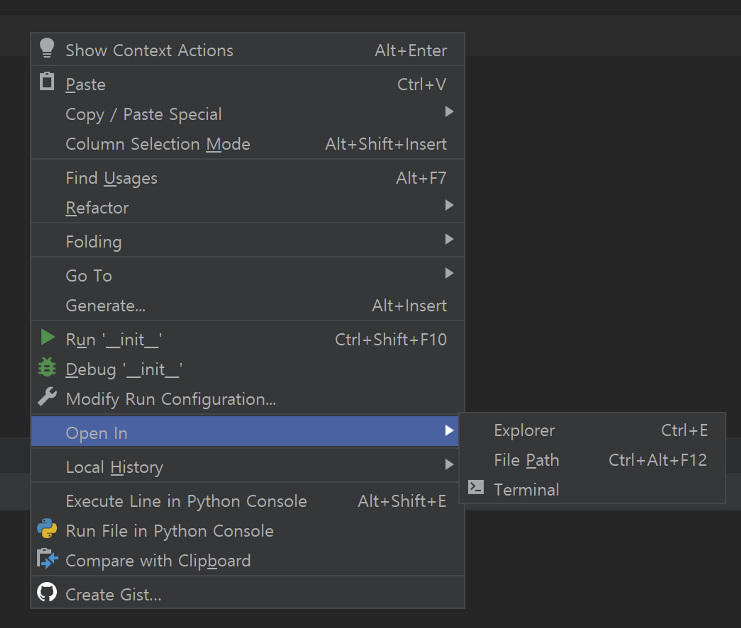Screen dimensions: 741x628
Task: Choose Generate... from context menu
Action: tap(106, 306)
